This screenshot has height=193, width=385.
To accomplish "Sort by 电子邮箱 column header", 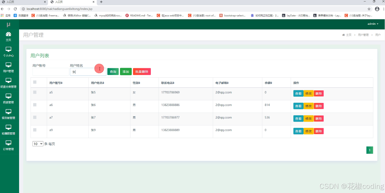I will [x=222, y=83].
